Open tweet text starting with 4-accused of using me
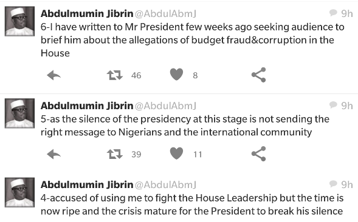358x222 pixels. click(x=192, y=204)
